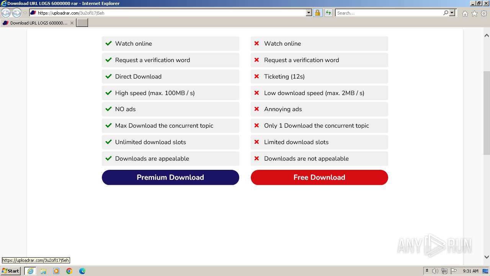Open Home page icon
490x276 pixels.
[x=465, y=13]
